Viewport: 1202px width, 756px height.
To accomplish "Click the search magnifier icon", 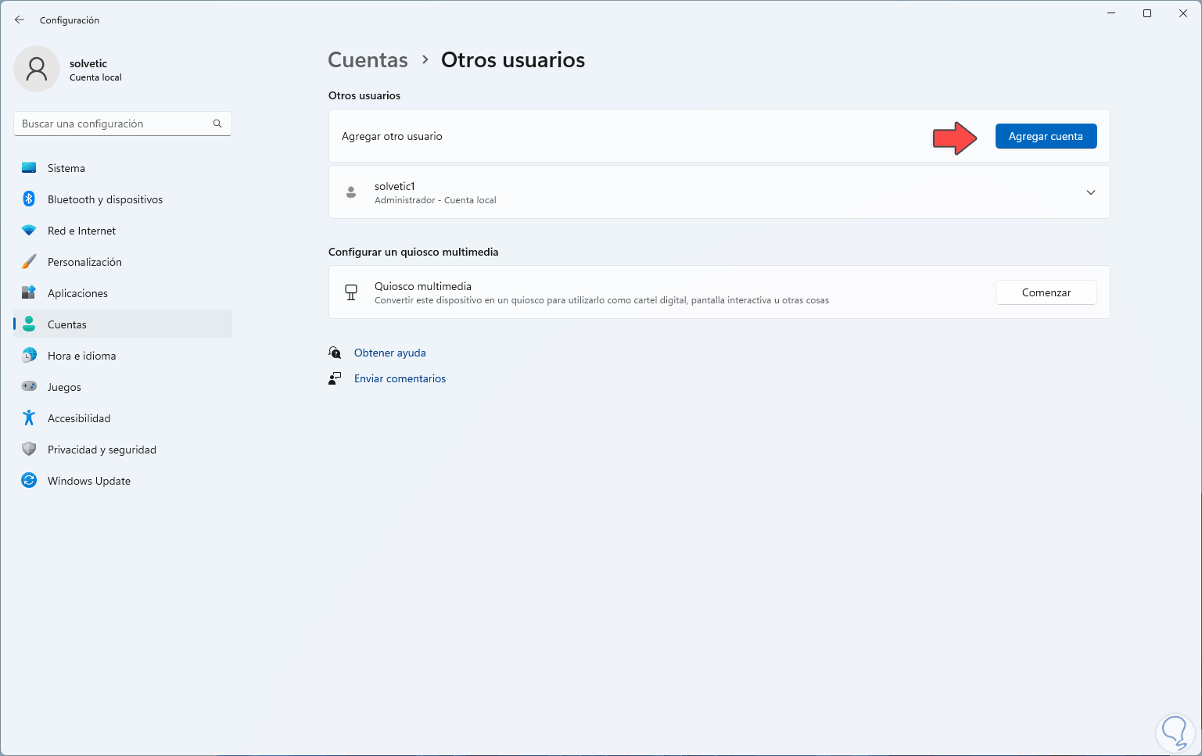I will [x=217, y=124].
